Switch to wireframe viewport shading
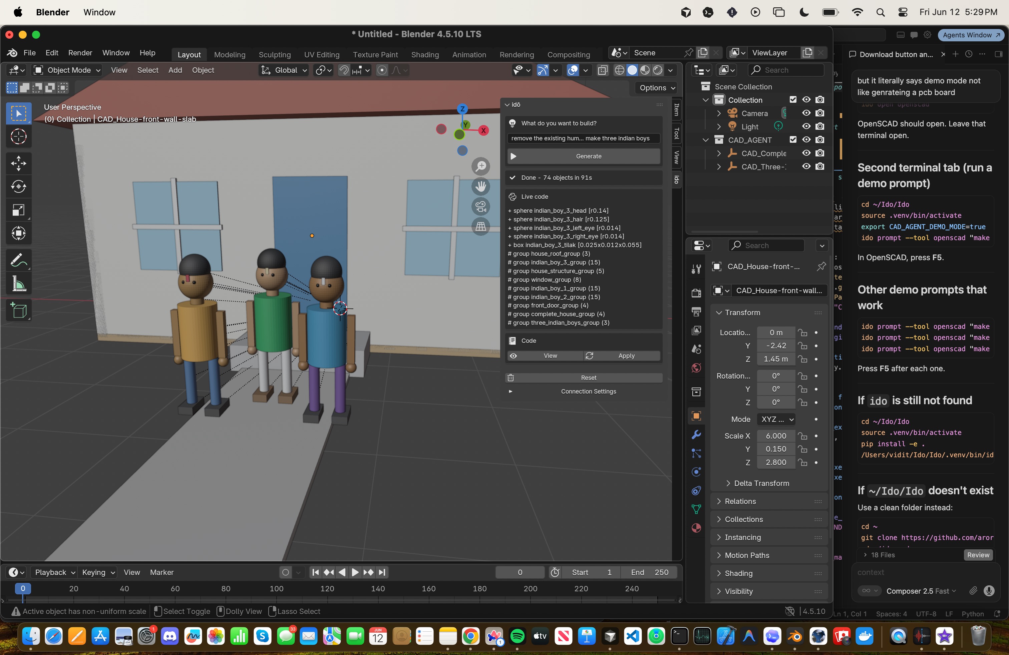This screenshot has width=1009, height=655. pyautogui.click(x=619, y=70)
